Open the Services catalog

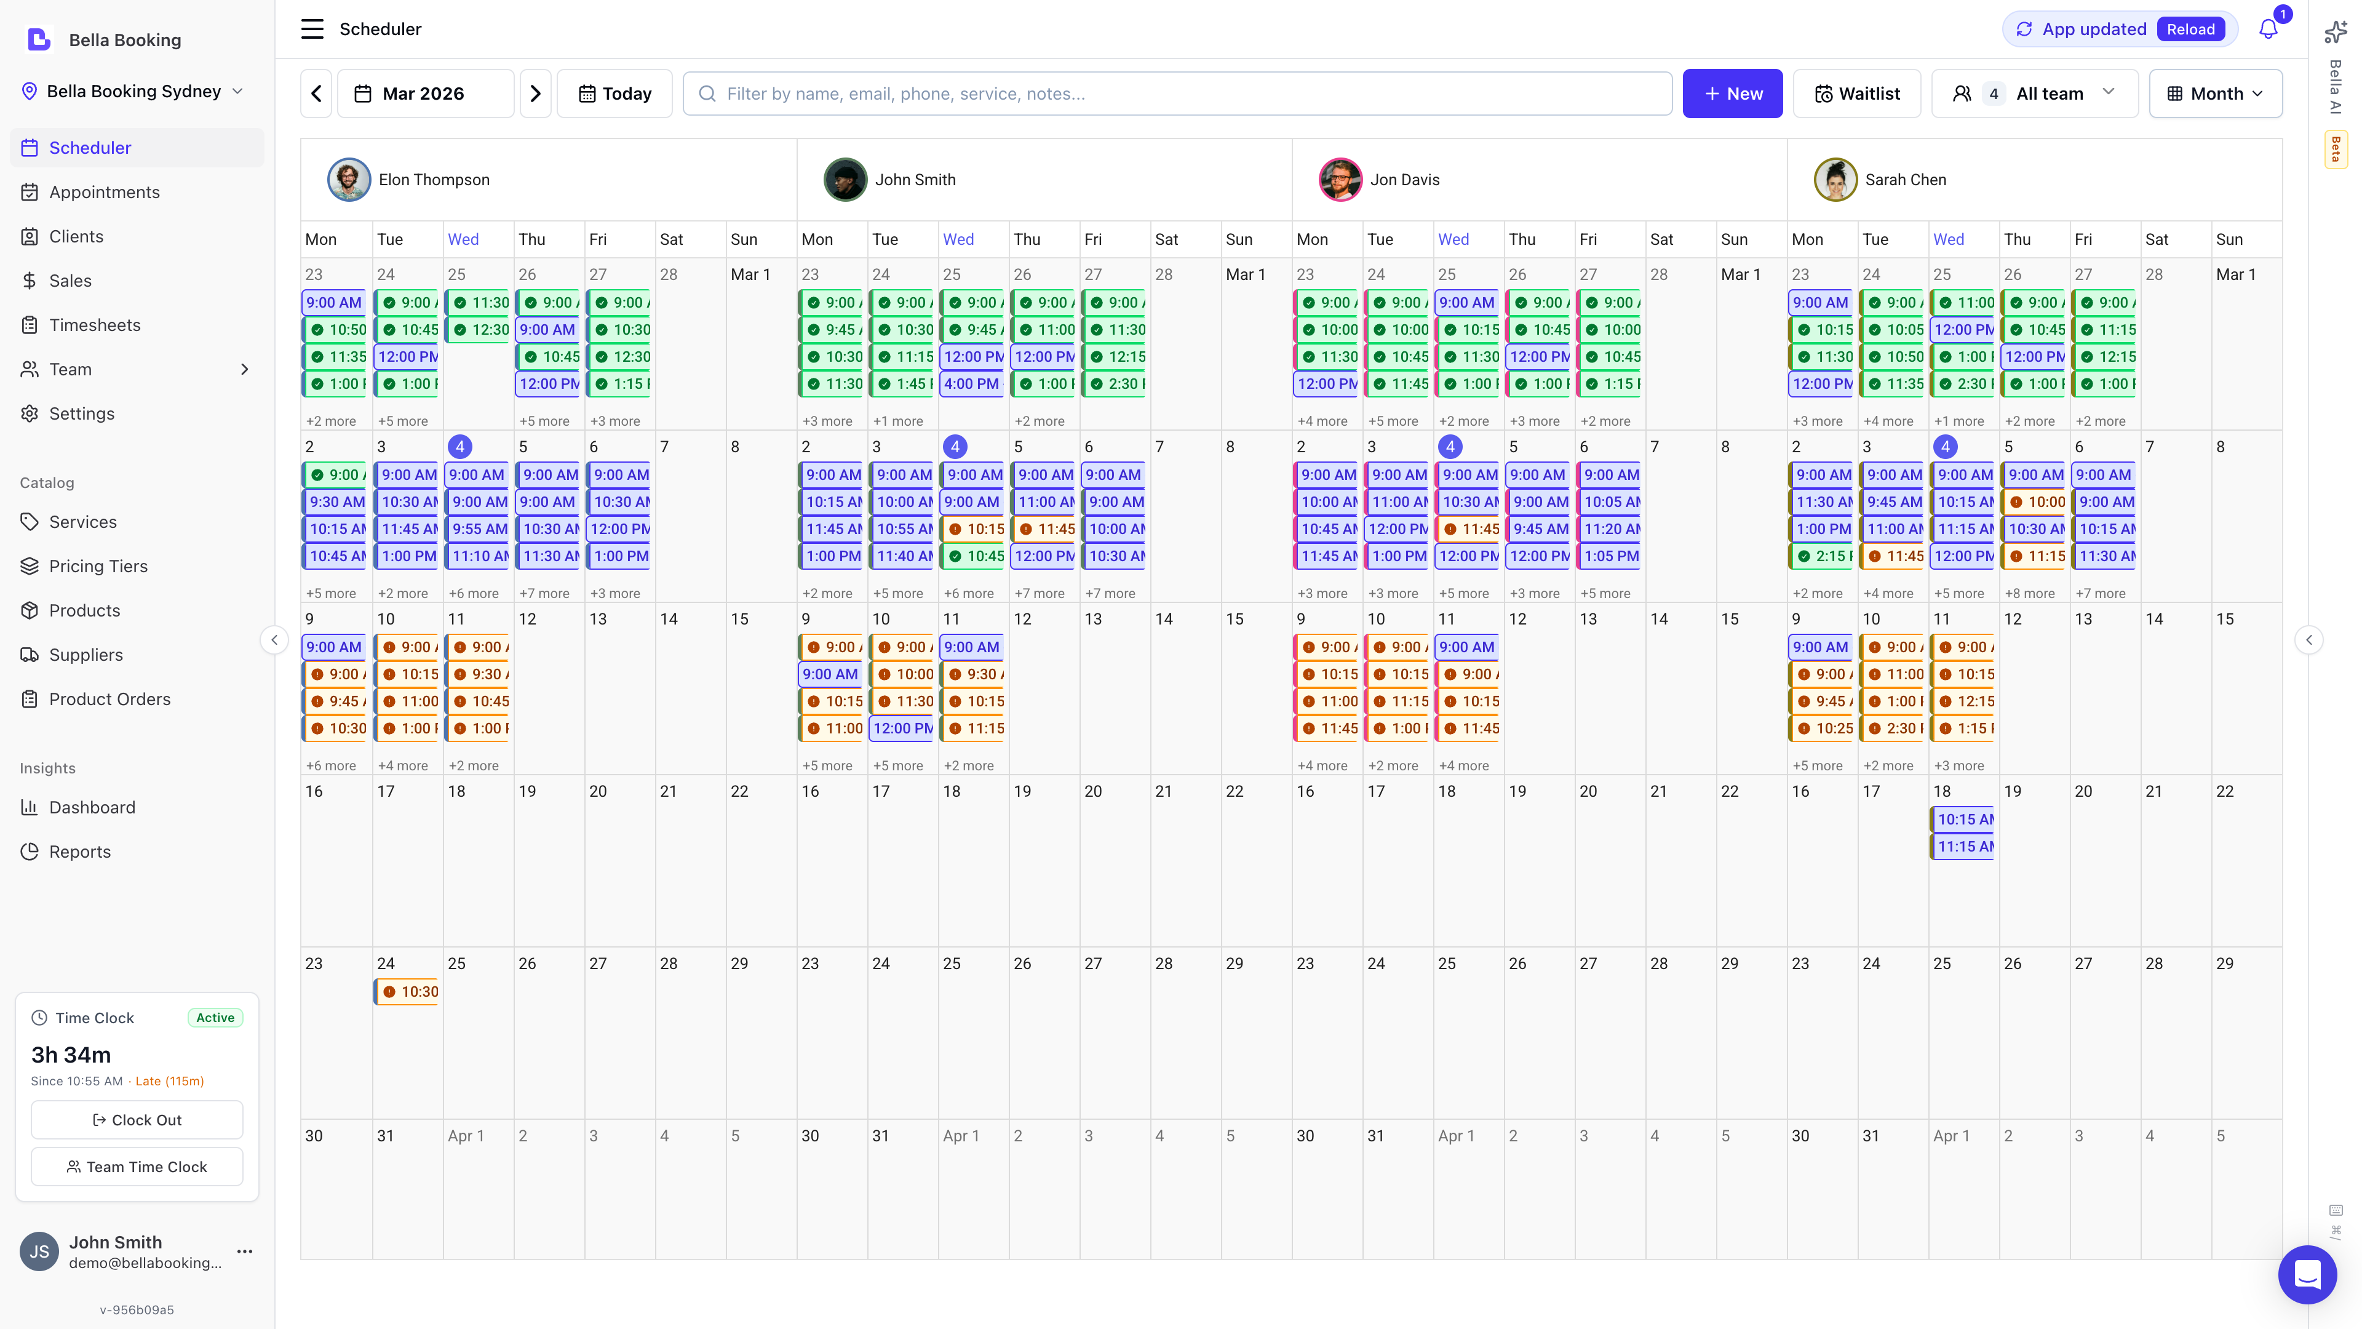coord(84,521)
